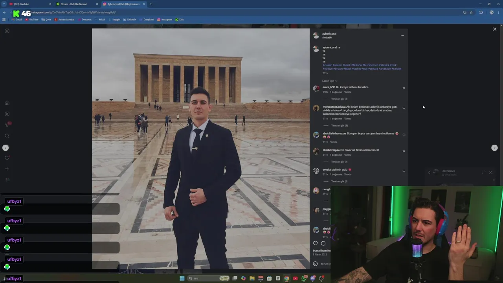Open File Explorer from the taskbar

click(x=252, y=278)
